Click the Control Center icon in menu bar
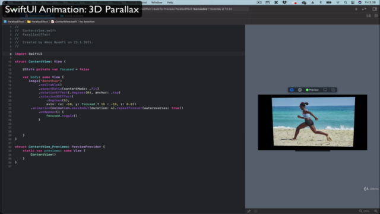The image size is (380, 214). click(x=353, y=2)
